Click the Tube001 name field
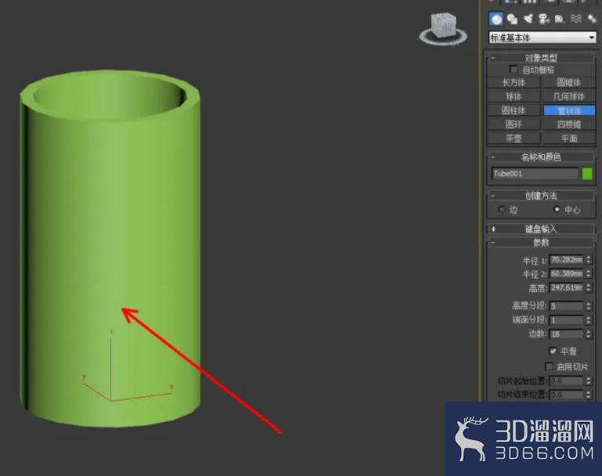This screenshot has height=476, width=602. 535,174
